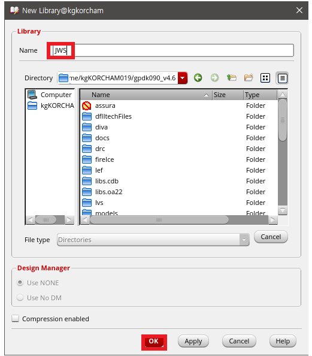Sort by Name column header

pyautogui.click(x=146, y=95)
